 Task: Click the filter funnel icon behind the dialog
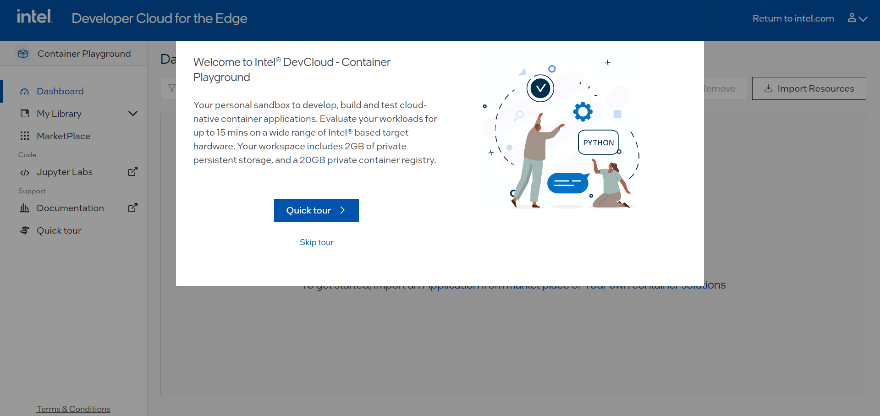point(171,88)
